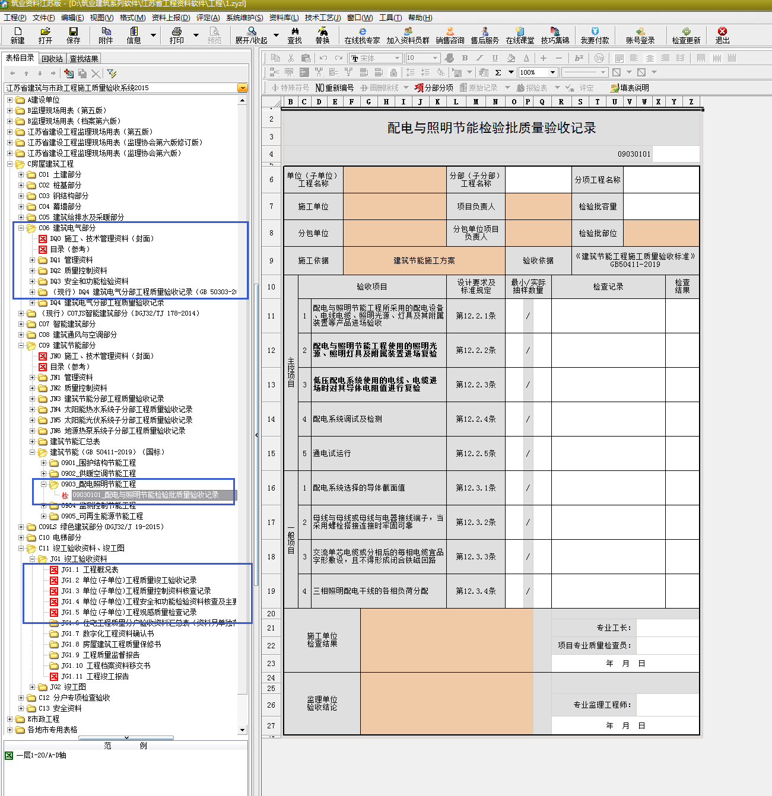Image resolution: width=772 pixels, height=796 pixels.
Task: Open the 江苏省建筑与市政工程 system dropdown
Action: coord(242,88)
